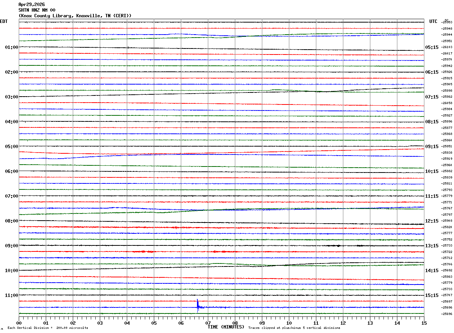454x333 pixels.
Task: Click the '10:15' UTC time label
Action: (432, 171)
